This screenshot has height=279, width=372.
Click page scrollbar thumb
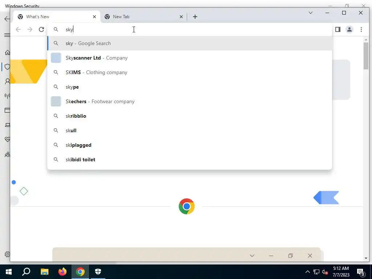[x=366, y=56]
